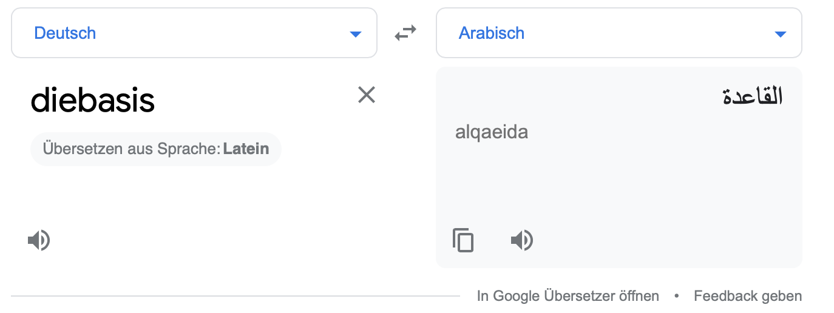Select the Arabic translated text القاعدة
This screenshot has height=313, width=834.
[753, 96]
